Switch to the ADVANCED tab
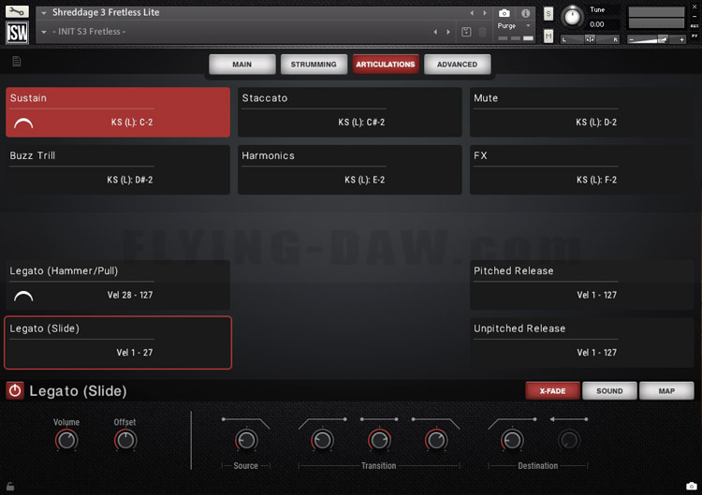Screen dimensions: 702x495 [457, 65]
